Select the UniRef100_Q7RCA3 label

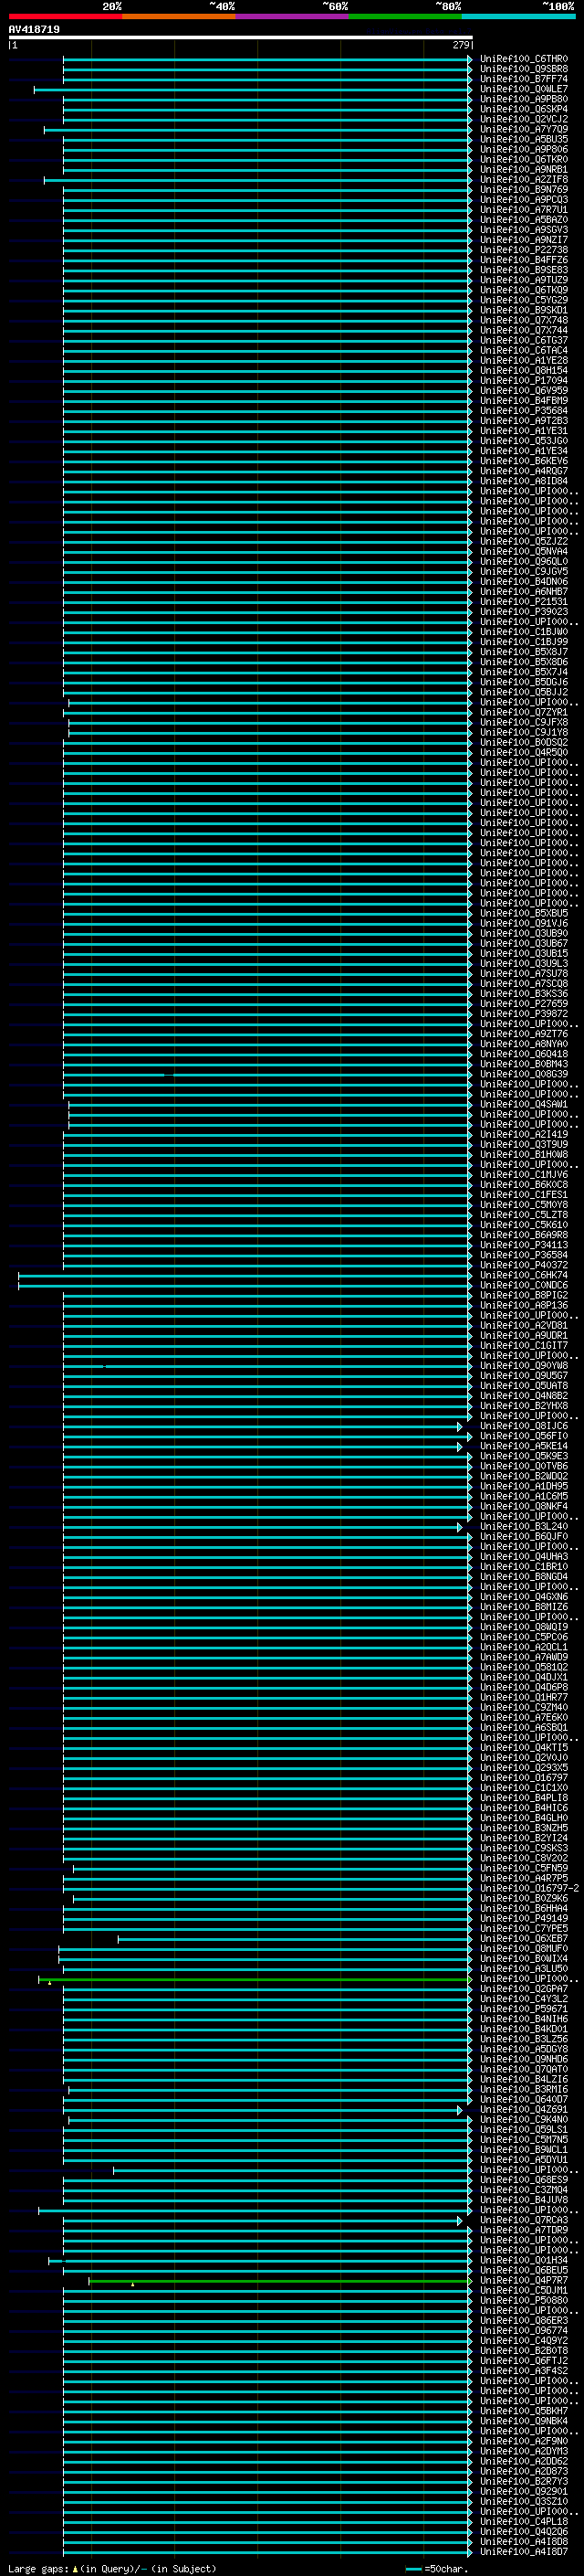[x=523, y=2220]
